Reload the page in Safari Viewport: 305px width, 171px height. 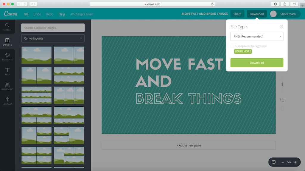[x=212, y=4]
